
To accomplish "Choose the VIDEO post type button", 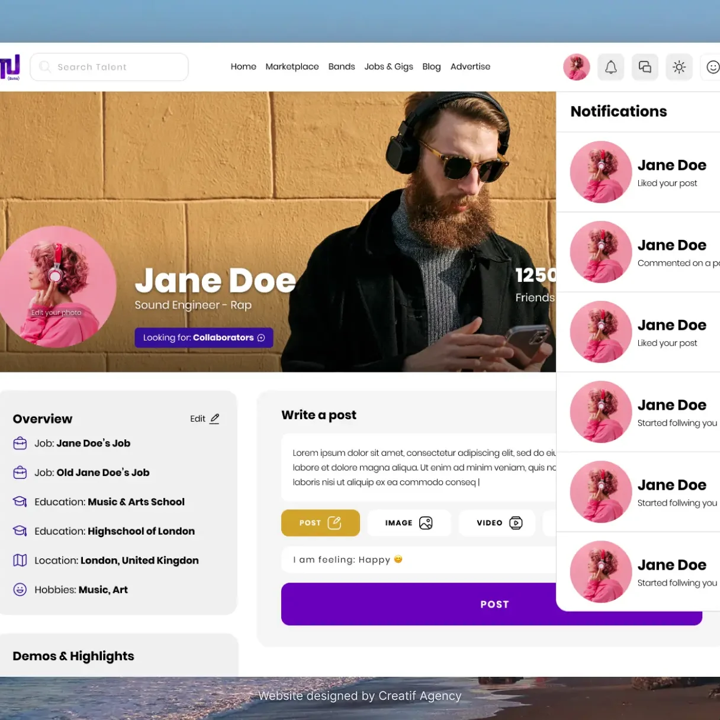I will (x=497, y=523).
